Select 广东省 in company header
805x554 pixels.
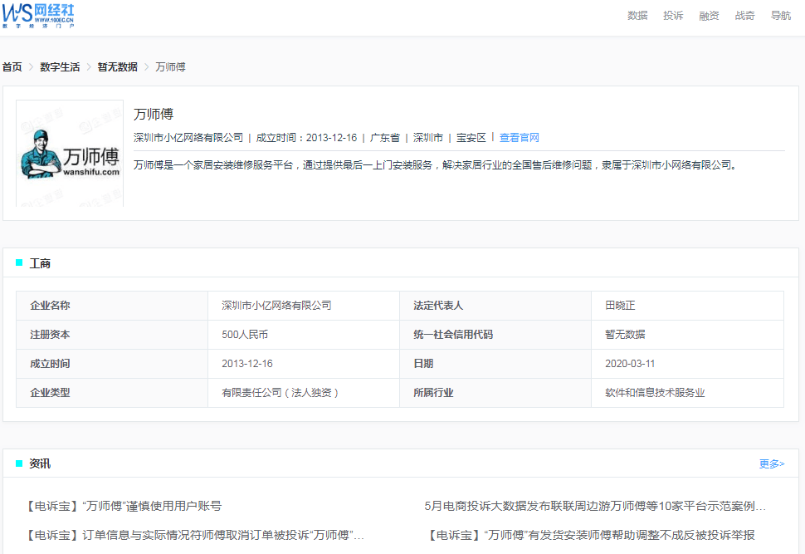click(x=384, y=137)
